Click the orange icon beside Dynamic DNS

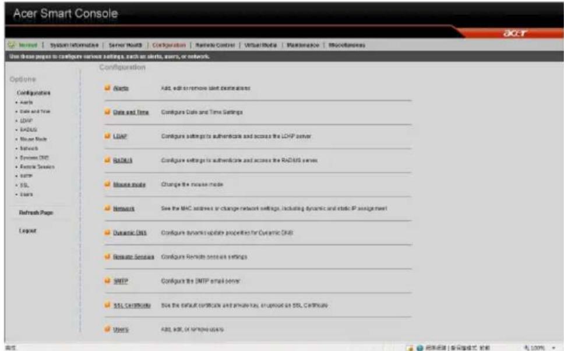(107, 232)
